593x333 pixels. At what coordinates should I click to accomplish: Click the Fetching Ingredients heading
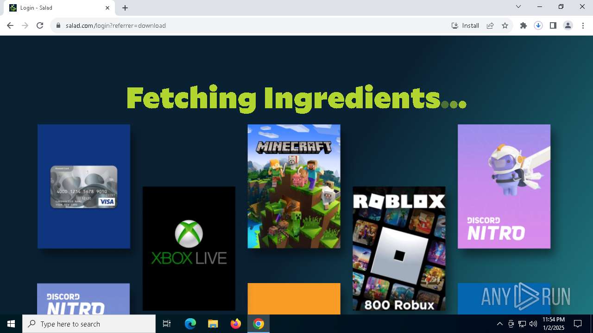click(x=296, y=98)
